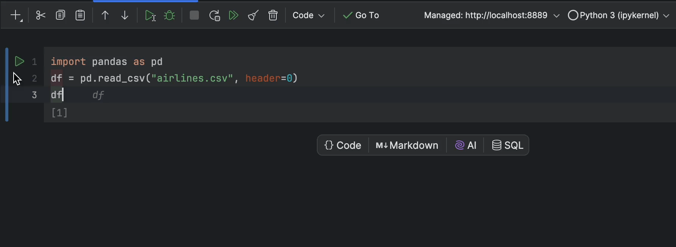The width and height of the screenshot is (676, 247).
Task: Insert an SQL cell
Action: pos(507,145)
